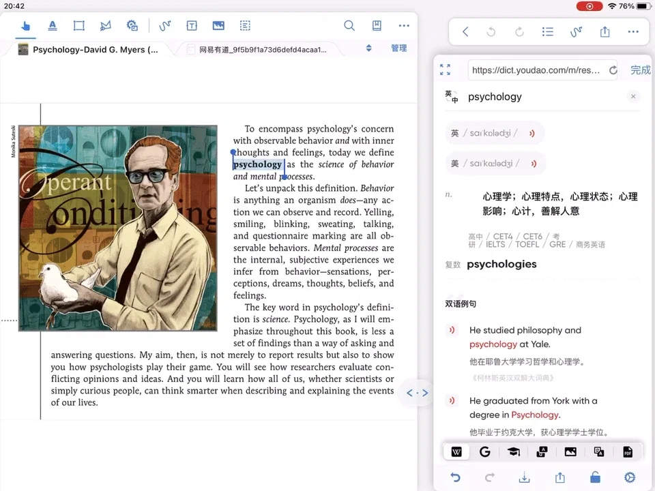Image resolution: width=655 pixels, height=491 pixels.
Task: Expand the document tab sort arrows
Action: pos(368,48)
